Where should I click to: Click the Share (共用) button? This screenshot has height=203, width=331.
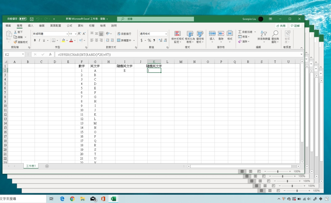point(281,26)
